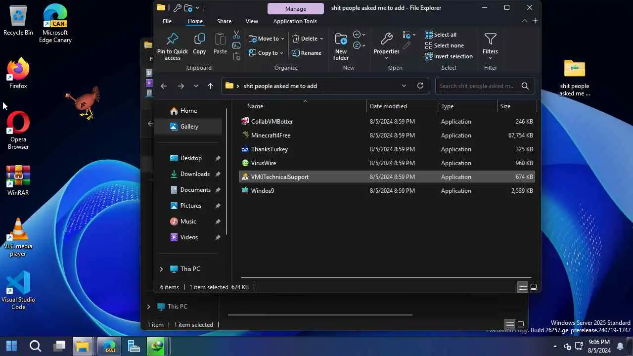Expand the address bar history chevron

[404, 86]
